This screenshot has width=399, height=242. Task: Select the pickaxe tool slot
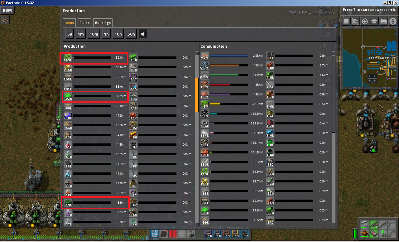(x=365, y=225)
